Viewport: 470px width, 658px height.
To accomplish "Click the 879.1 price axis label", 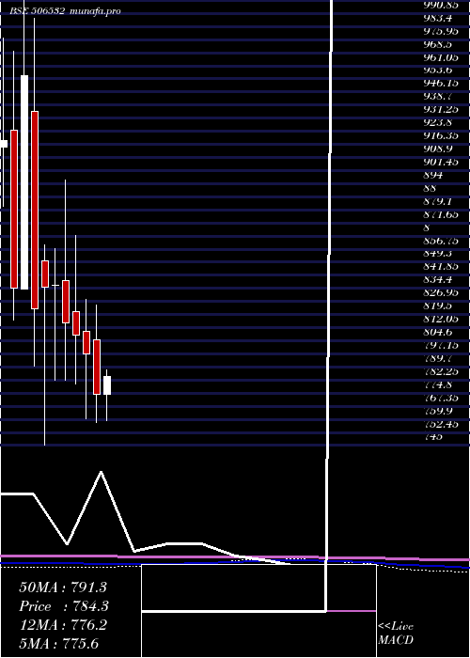I will pyautogui.click(x=440, y=201).
